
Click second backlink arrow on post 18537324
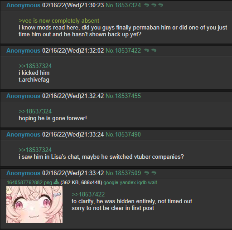(154, 5)
